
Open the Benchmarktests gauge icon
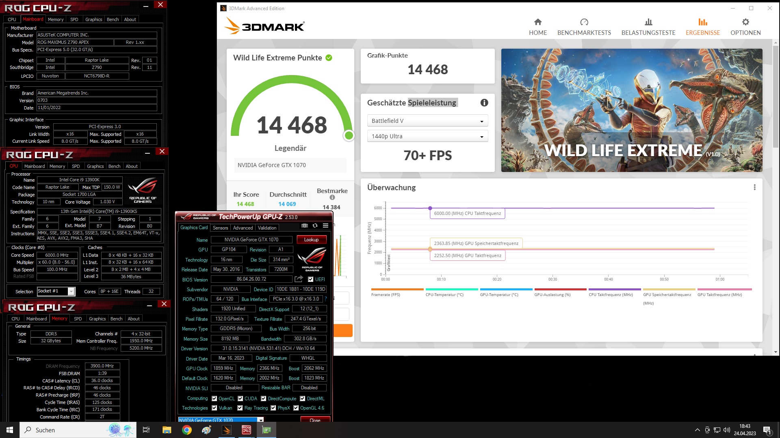584,22
